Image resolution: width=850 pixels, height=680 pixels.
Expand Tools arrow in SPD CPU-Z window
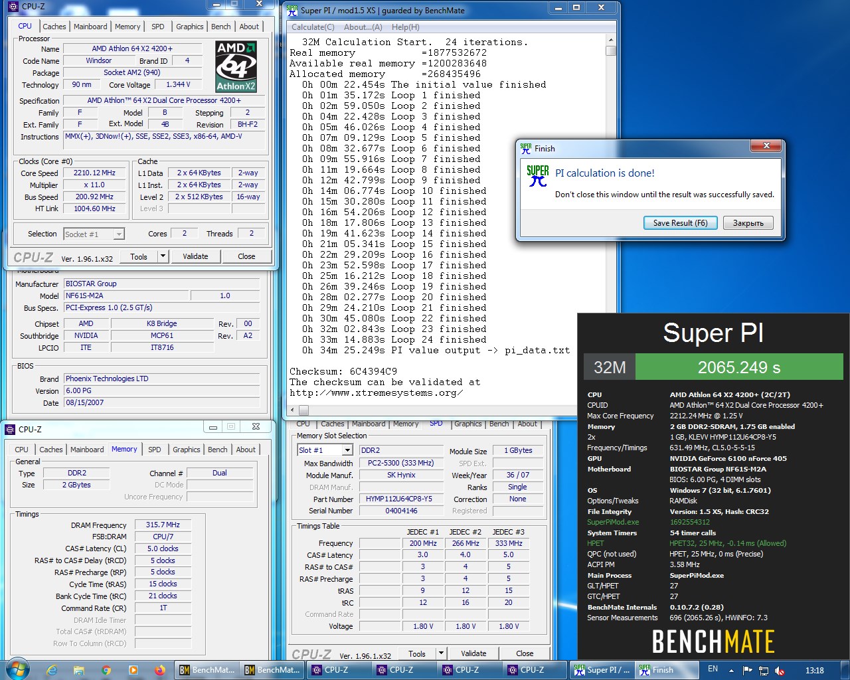pyautogui.click(x=440, y=653)
